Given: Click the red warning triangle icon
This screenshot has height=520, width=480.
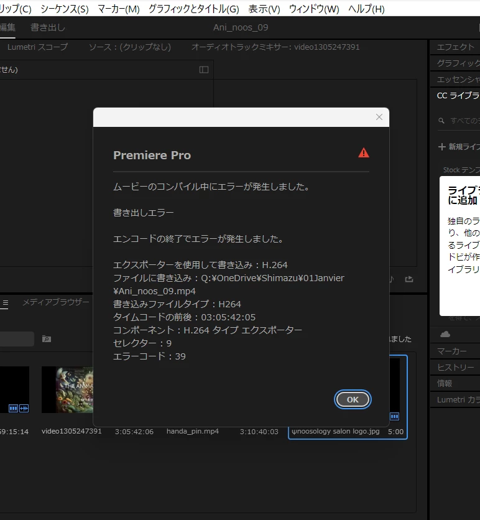Looking at the screenshot, I should click(x=364, y=153).
